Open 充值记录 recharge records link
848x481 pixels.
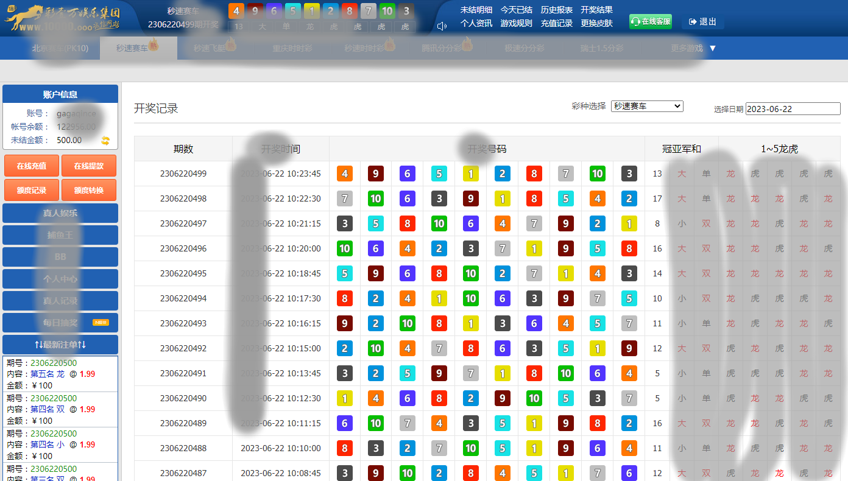(557, 23)
